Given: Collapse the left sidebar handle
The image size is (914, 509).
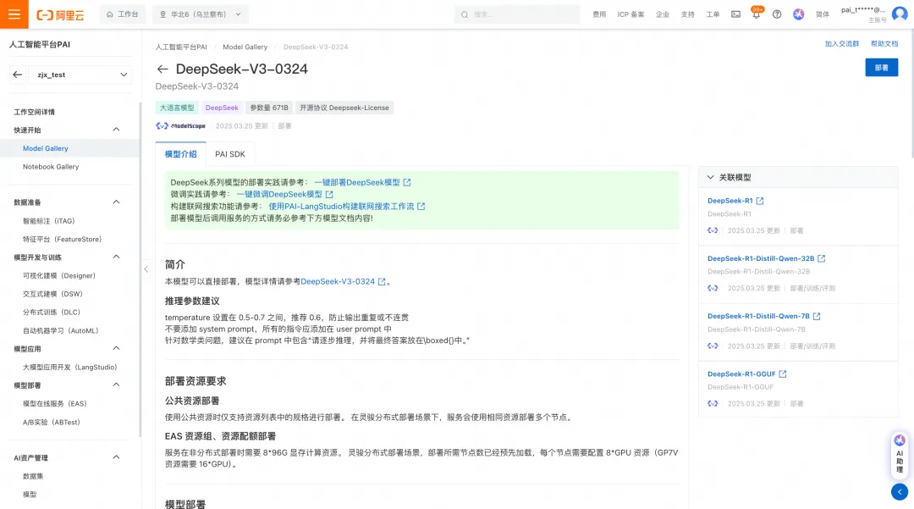Looking at the screenshot, I should coord(146,268).
